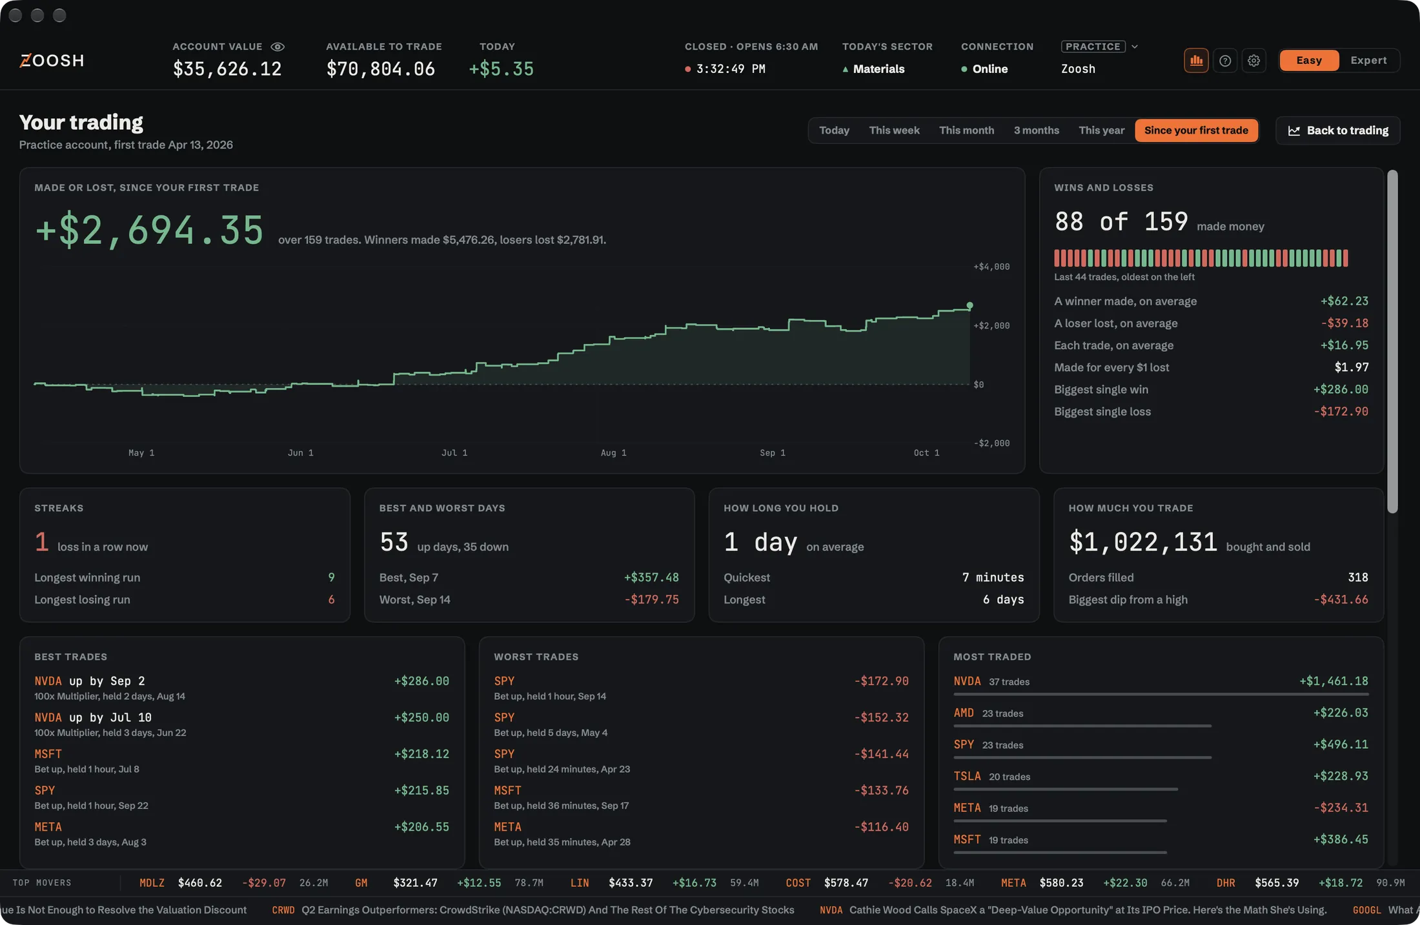The image size is (1420, 925).
Task: Click today's gain +$5.35
Action: [502, 69]
